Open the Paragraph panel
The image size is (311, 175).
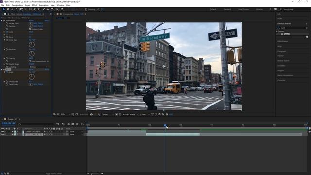pyautogui.click(x=282, y=51)
